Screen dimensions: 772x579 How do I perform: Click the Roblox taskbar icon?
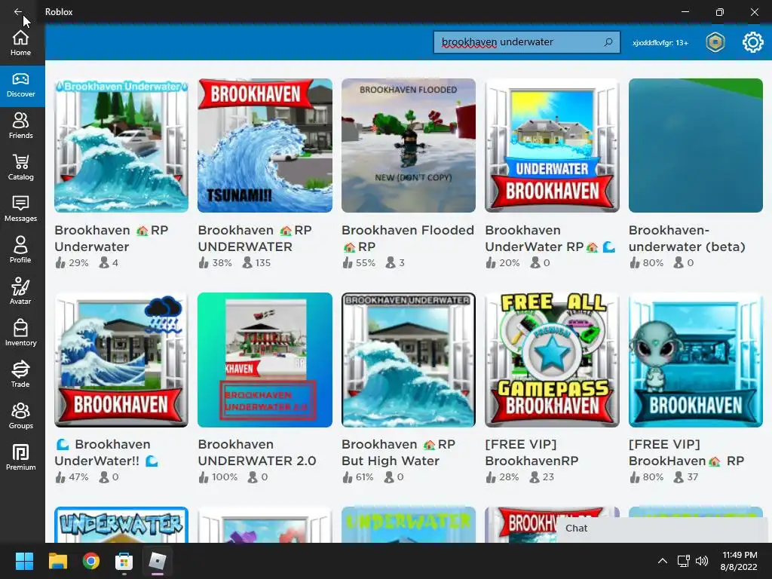(158, 561)
